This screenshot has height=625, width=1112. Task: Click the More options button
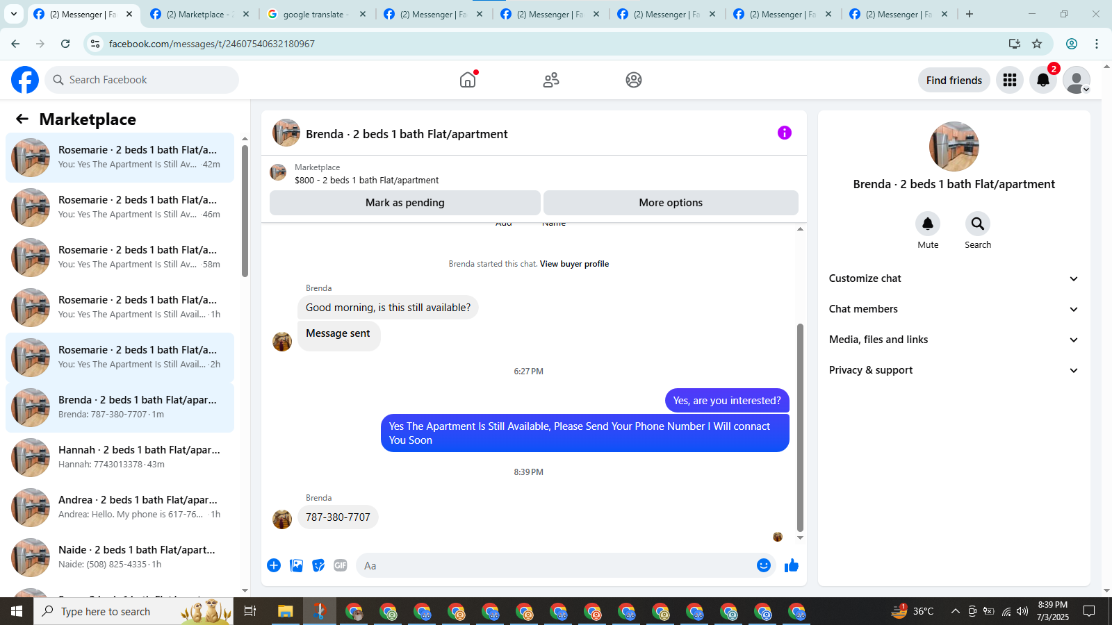671,203
